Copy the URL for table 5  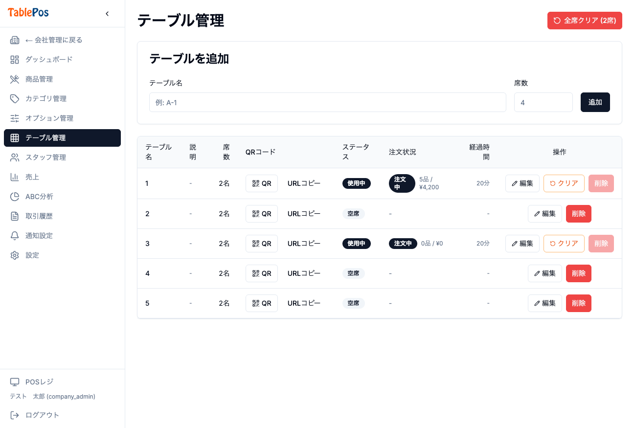click(x=304, y=303)
